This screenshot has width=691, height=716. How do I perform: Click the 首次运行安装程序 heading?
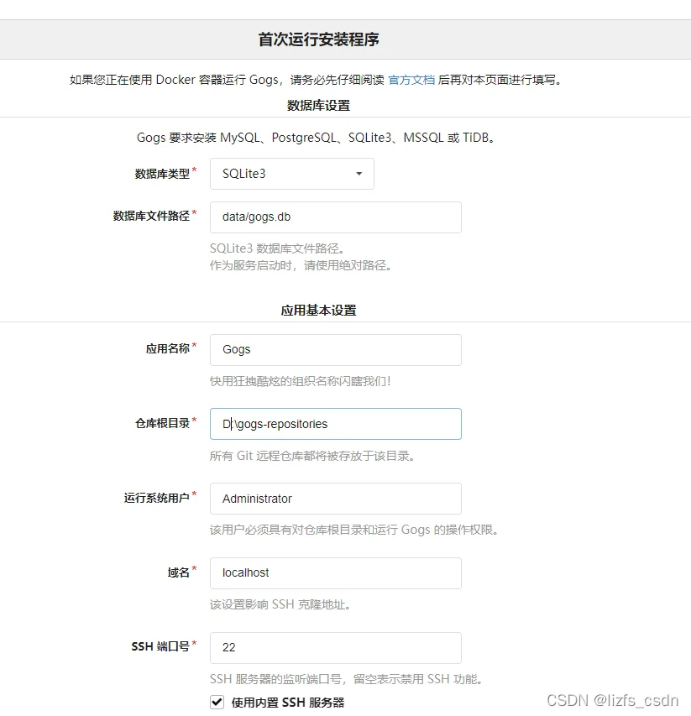pos(319,39)
